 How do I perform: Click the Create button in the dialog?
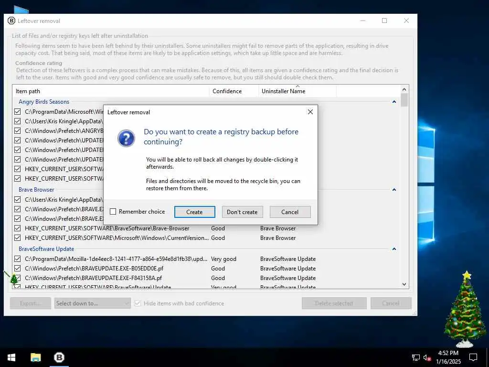pos(195,212)
